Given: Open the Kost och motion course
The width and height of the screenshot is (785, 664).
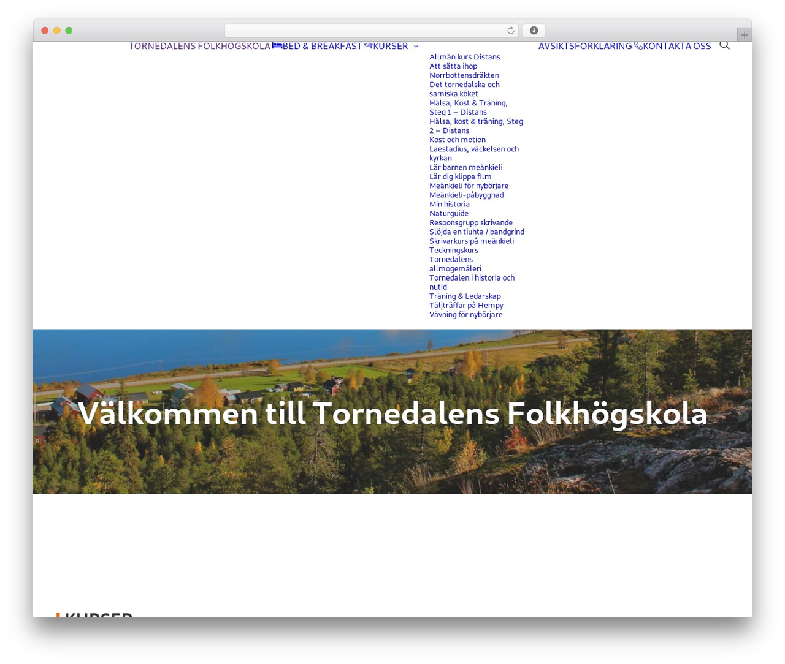Looking at the screenshot, I should (x=458, y=140).
